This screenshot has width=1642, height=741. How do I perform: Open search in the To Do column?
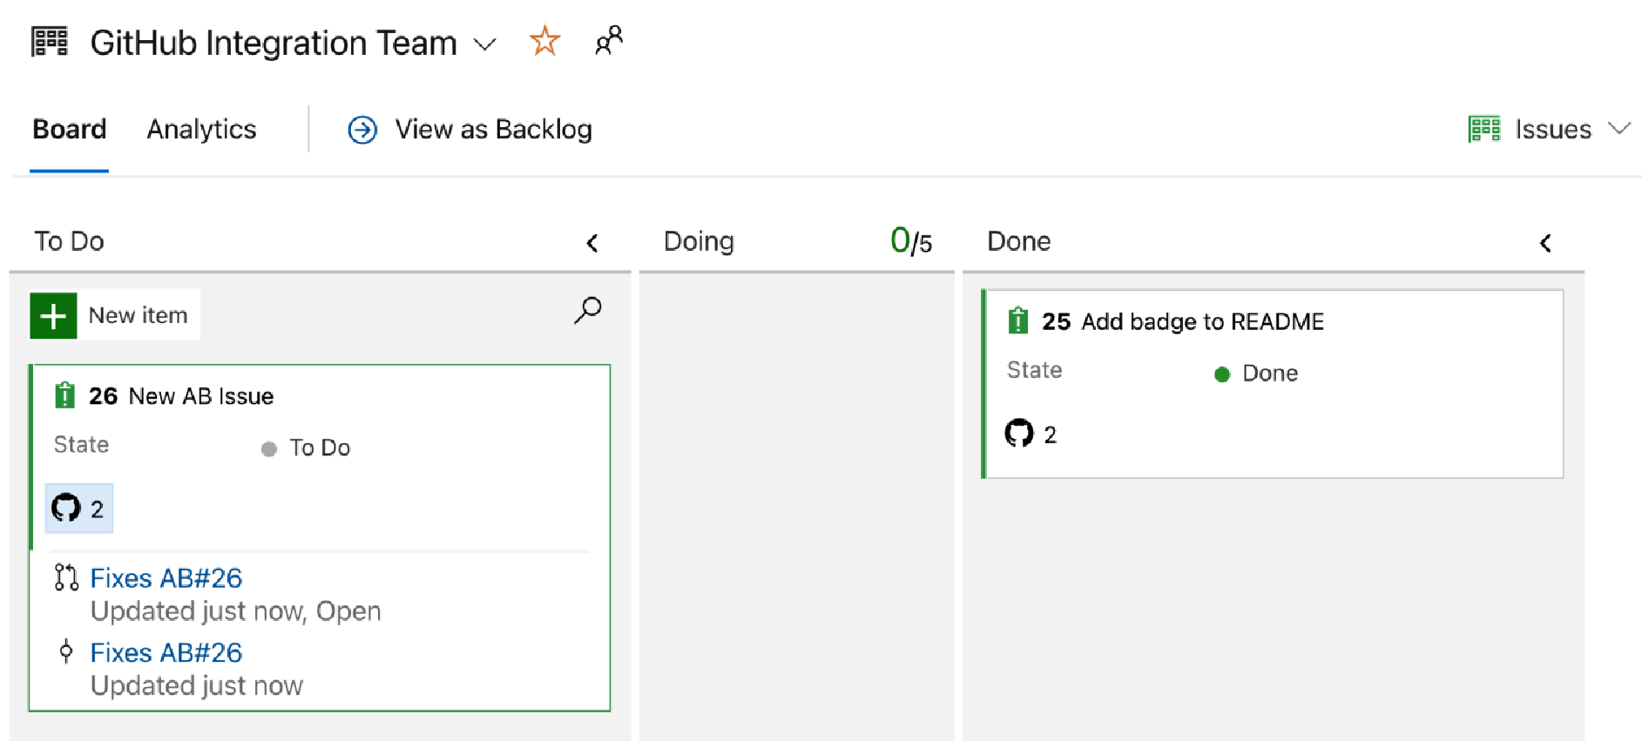pos(588,310)
